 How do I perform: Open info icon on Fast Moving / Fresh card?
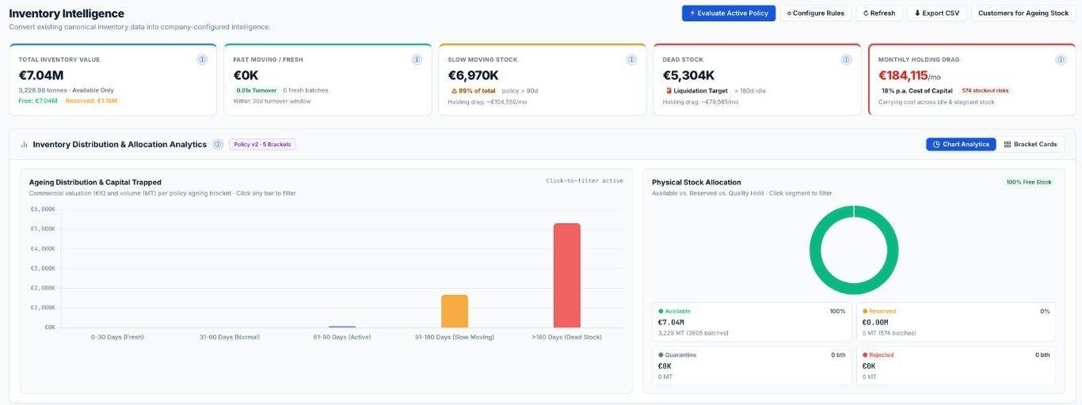click(x=417, y=59)
